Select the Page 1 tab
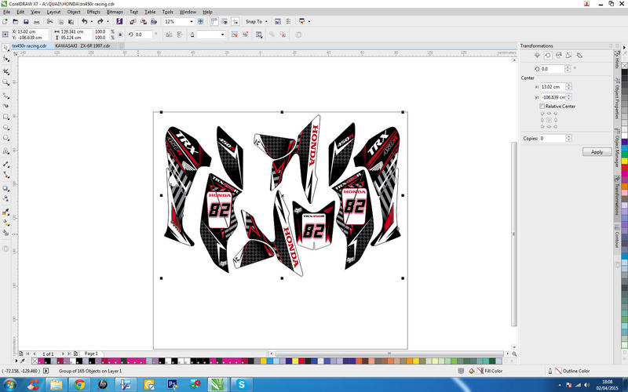Image resolution: width=628 pixels, height=392 pixels. 91,354
